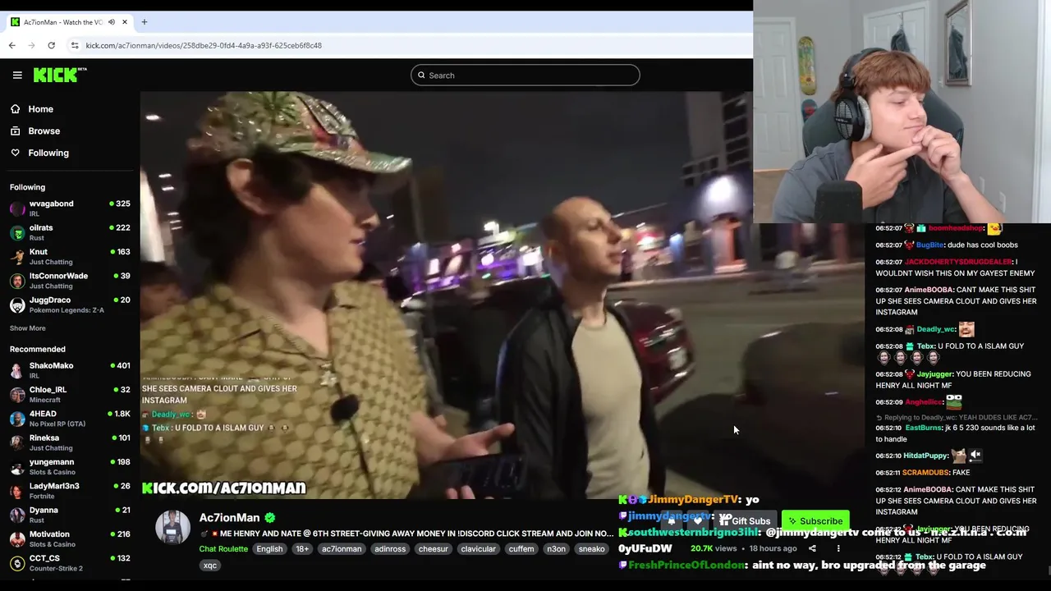Screen dimensions: 1051x591
Task: Select the n3on tag
Action: point(556,549)
